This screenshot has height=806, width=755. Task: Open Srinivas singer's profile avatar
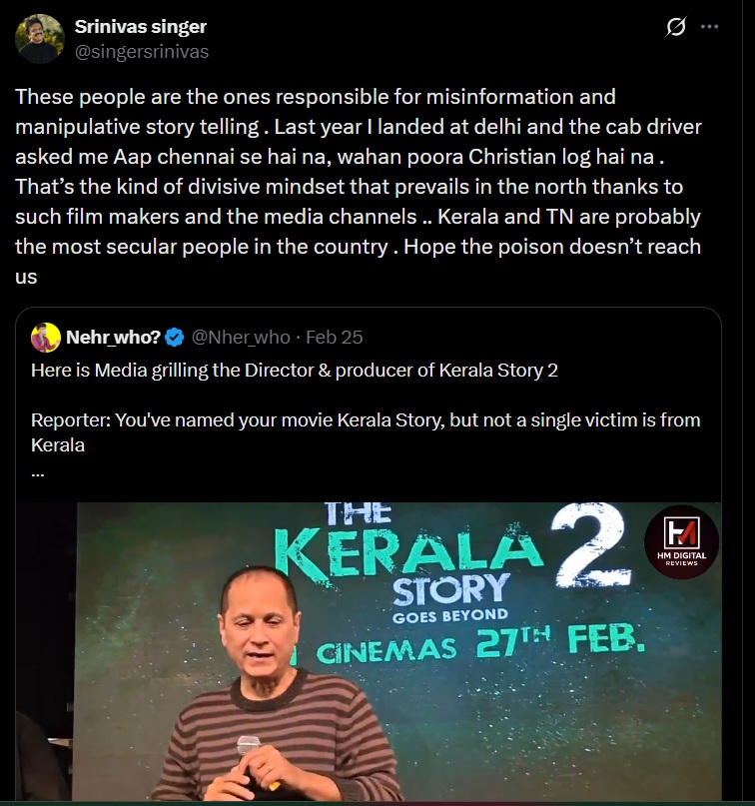pyautogui.click(x=40, y=39)
